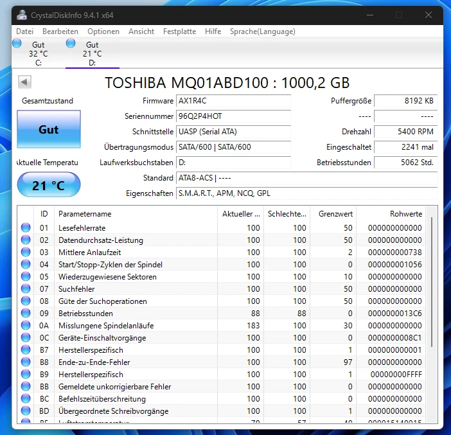
Task: Click blue status icon of Lesefehlerrate row
Action: (x=26, y=227)
